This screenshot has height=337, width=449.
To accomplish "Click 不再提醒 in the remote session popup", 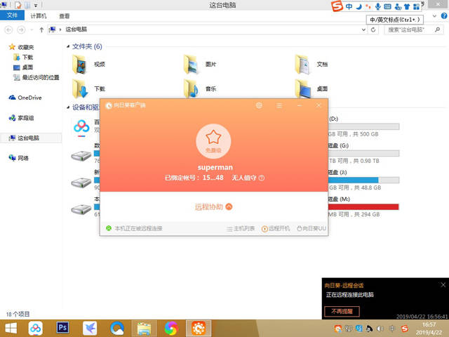I will 342,311.
